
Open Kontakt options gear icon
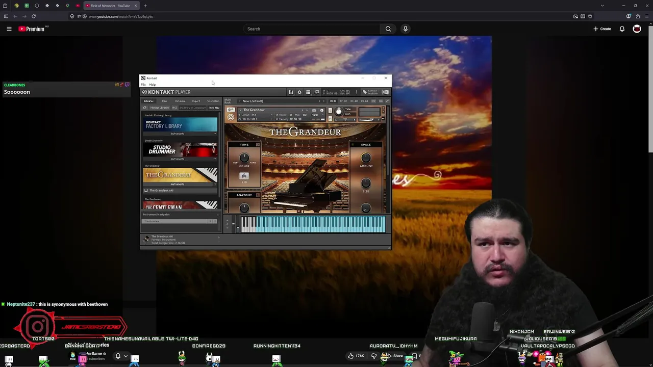pos(299,92)
